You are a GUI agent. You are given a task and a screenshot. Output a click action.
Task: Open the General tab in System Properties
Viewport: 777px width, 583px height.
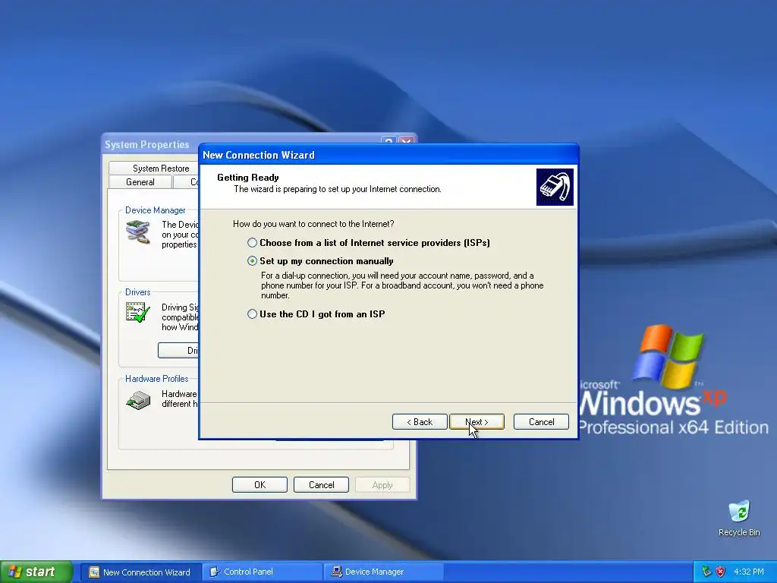[140, 182]
